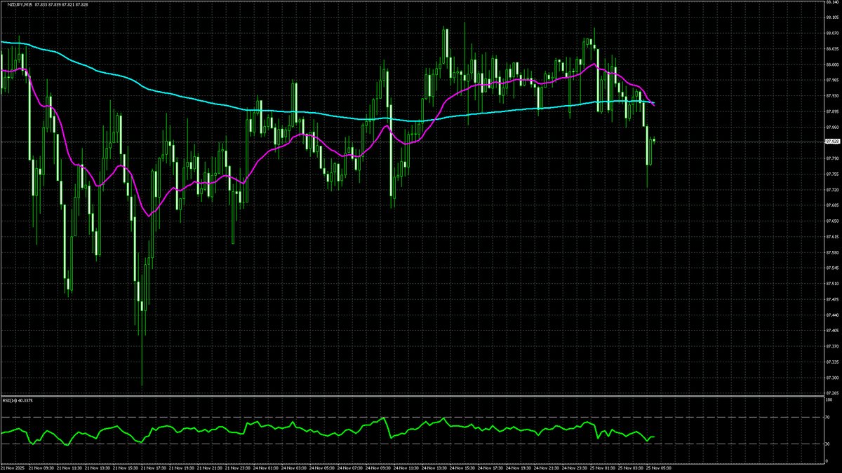Click time axis label 24 Nov 05:30
The height and width of the screenshot is (473, 842).
point(323,468)
